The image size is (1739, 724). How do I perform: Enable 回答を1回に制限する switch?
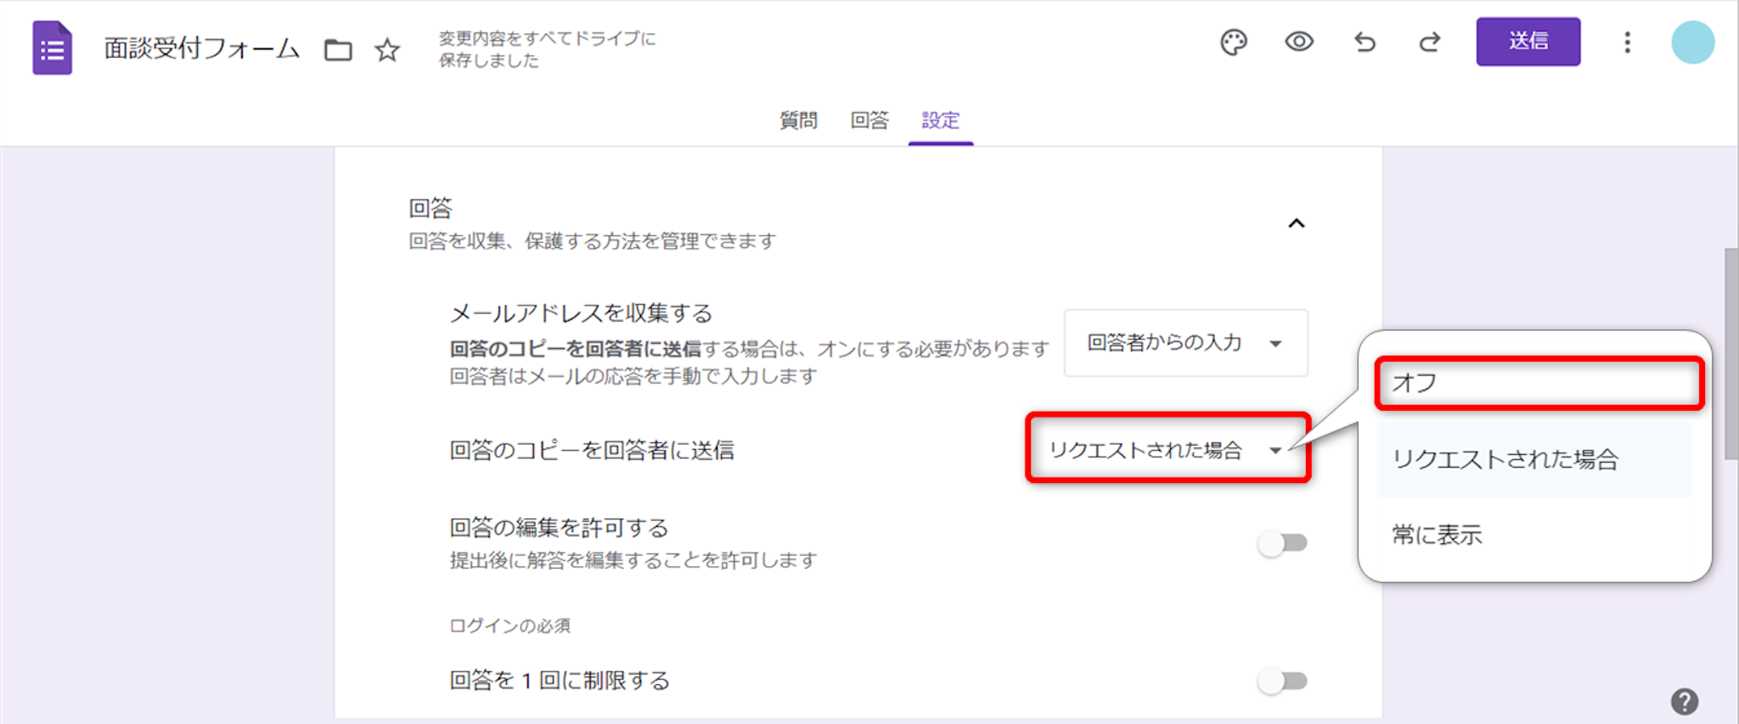[x=1282, y=681]
